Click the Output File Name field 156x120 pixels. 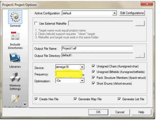click(97, 49)
